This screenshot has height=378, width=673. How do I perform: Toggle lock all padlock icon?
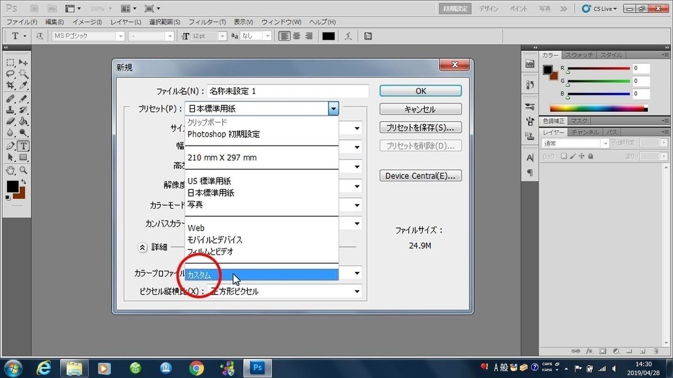(x=591, y=157)
